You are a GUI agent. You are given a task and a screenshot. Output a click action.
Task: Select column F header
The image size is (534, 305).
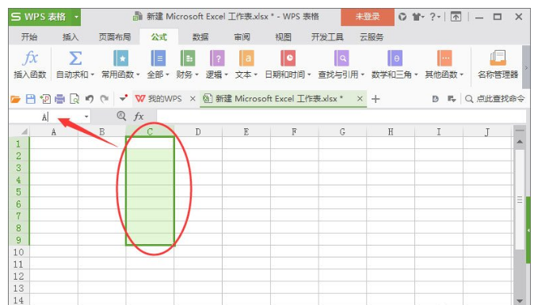click(x=294, y=132)
